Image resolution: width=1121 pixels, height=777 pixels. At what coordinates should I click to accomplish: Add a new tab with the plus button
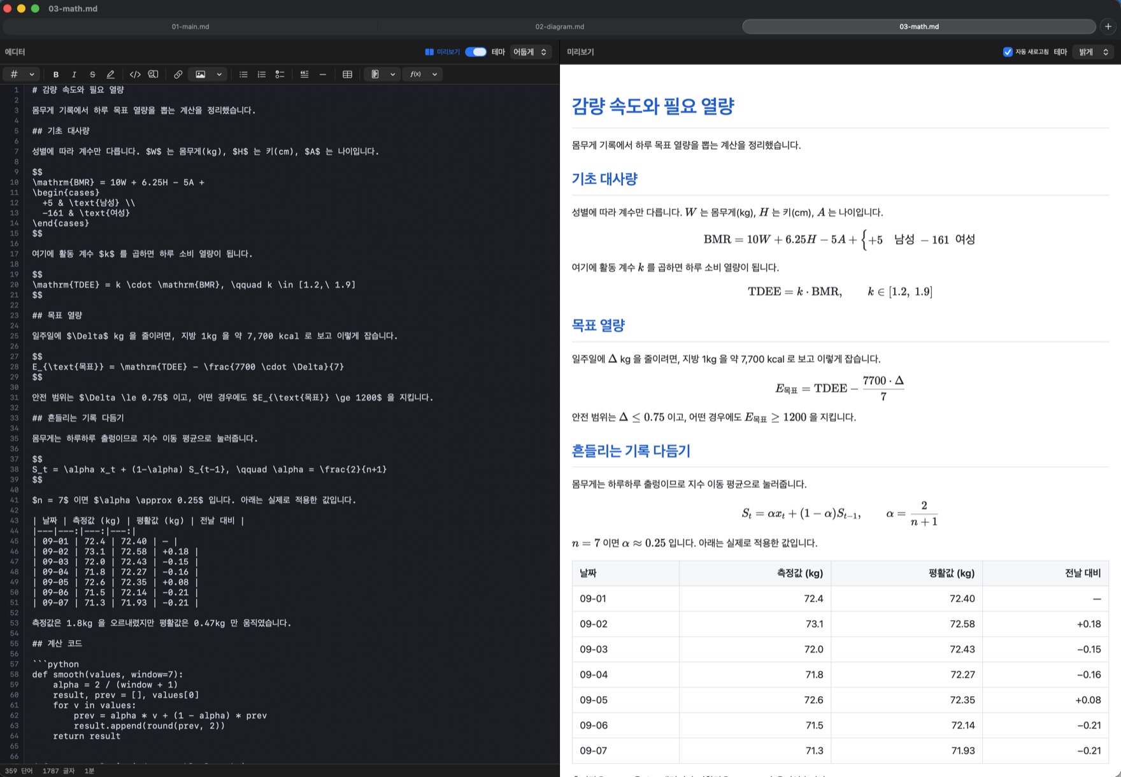1108,27
